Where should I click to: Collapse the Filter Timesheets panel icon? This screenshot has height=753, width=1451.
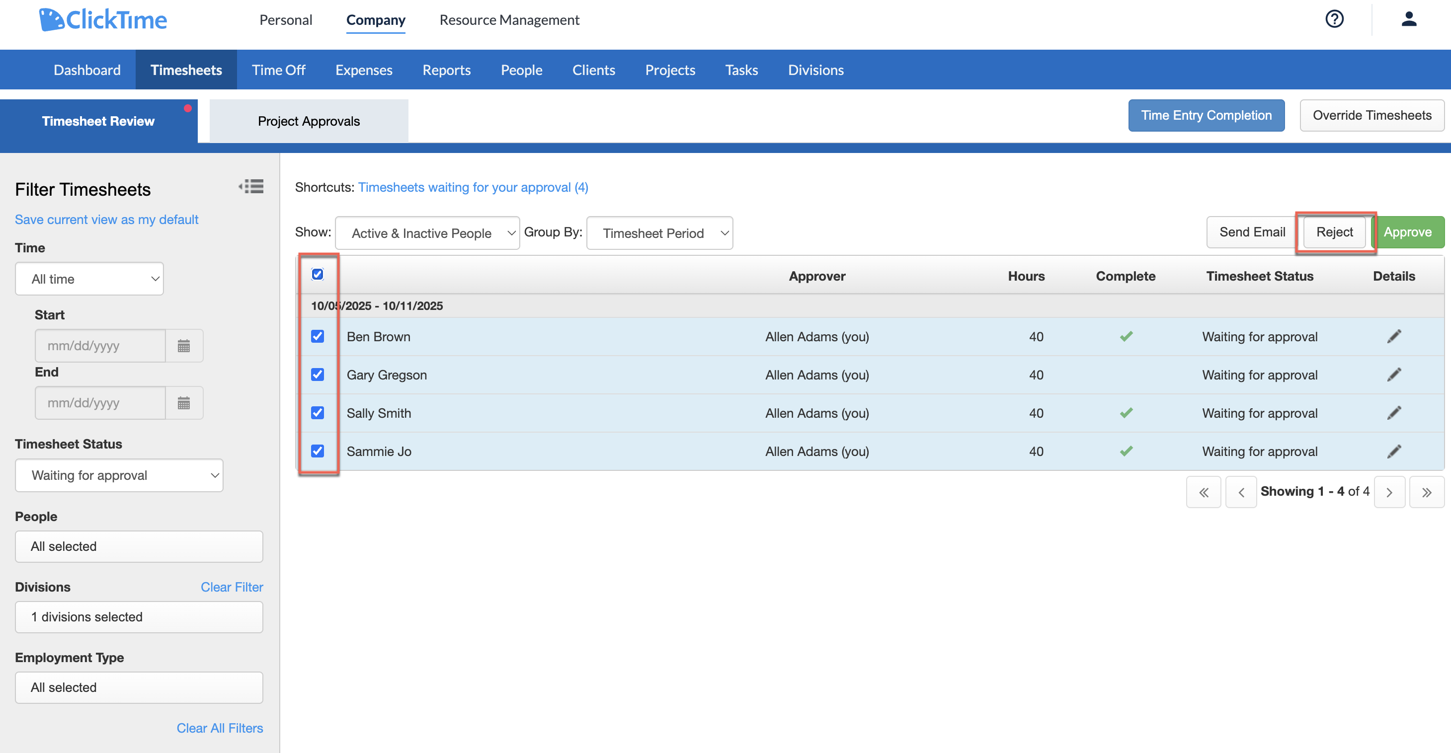point(251,186)
